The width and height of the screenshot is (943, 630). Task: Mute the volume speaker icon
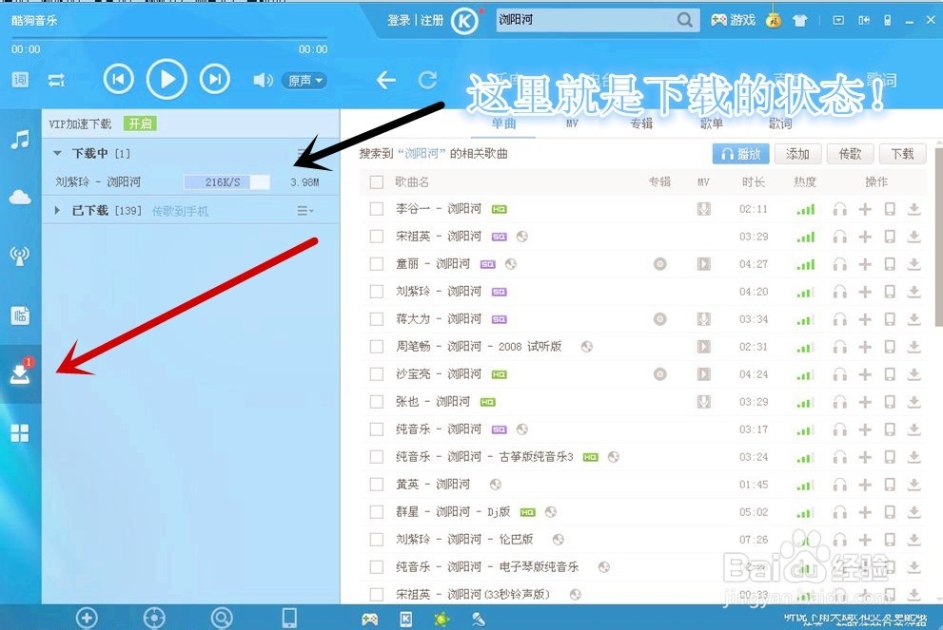coord(263,80)
